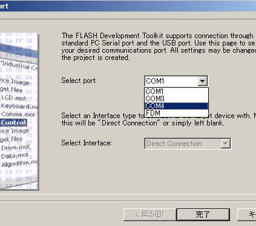Open the Select port dropdown arrow
The width and height of the screenshot is (256, 226).
202,81
